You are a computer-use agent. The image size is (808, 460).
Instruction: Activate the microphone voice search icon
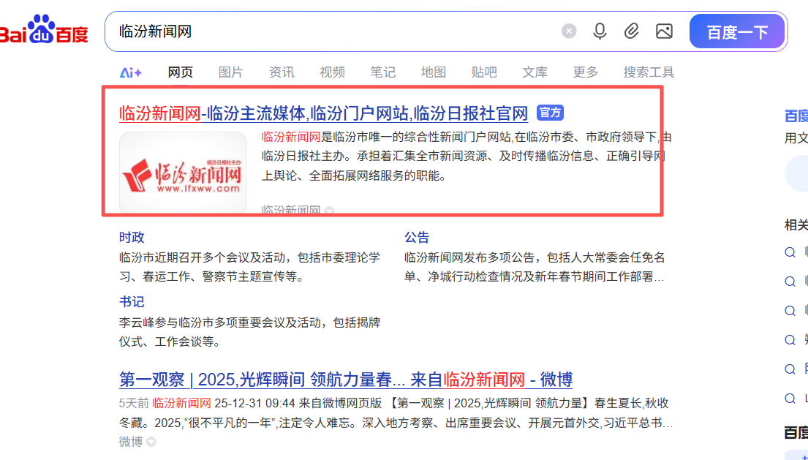tap(600, 31)
